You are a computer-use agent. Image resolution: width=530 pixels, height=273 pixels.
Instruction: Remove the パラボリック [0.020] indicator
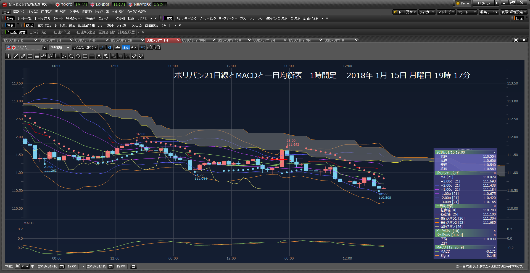coord(495,235)
